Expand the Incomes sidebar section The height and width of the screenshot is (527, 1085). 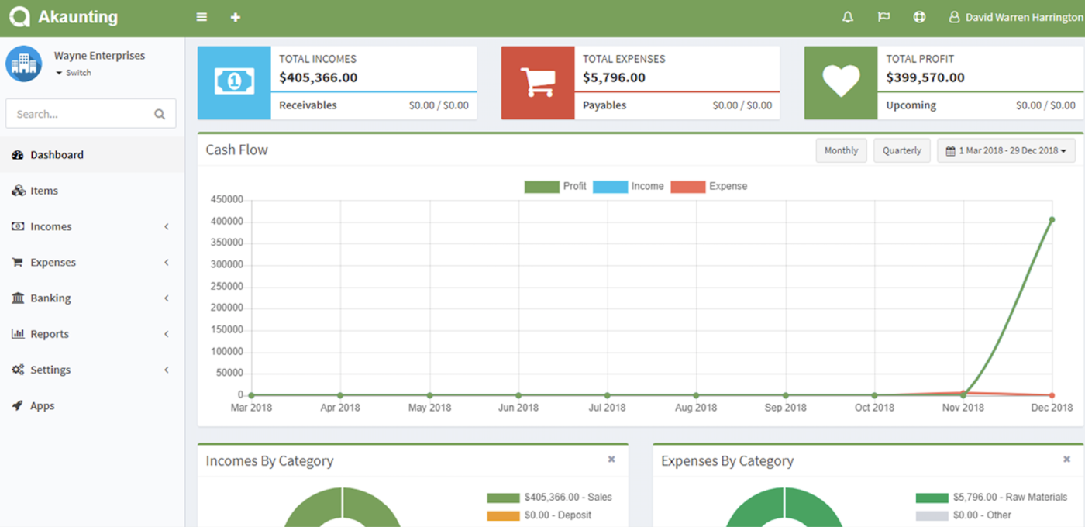tap(51, 226)
